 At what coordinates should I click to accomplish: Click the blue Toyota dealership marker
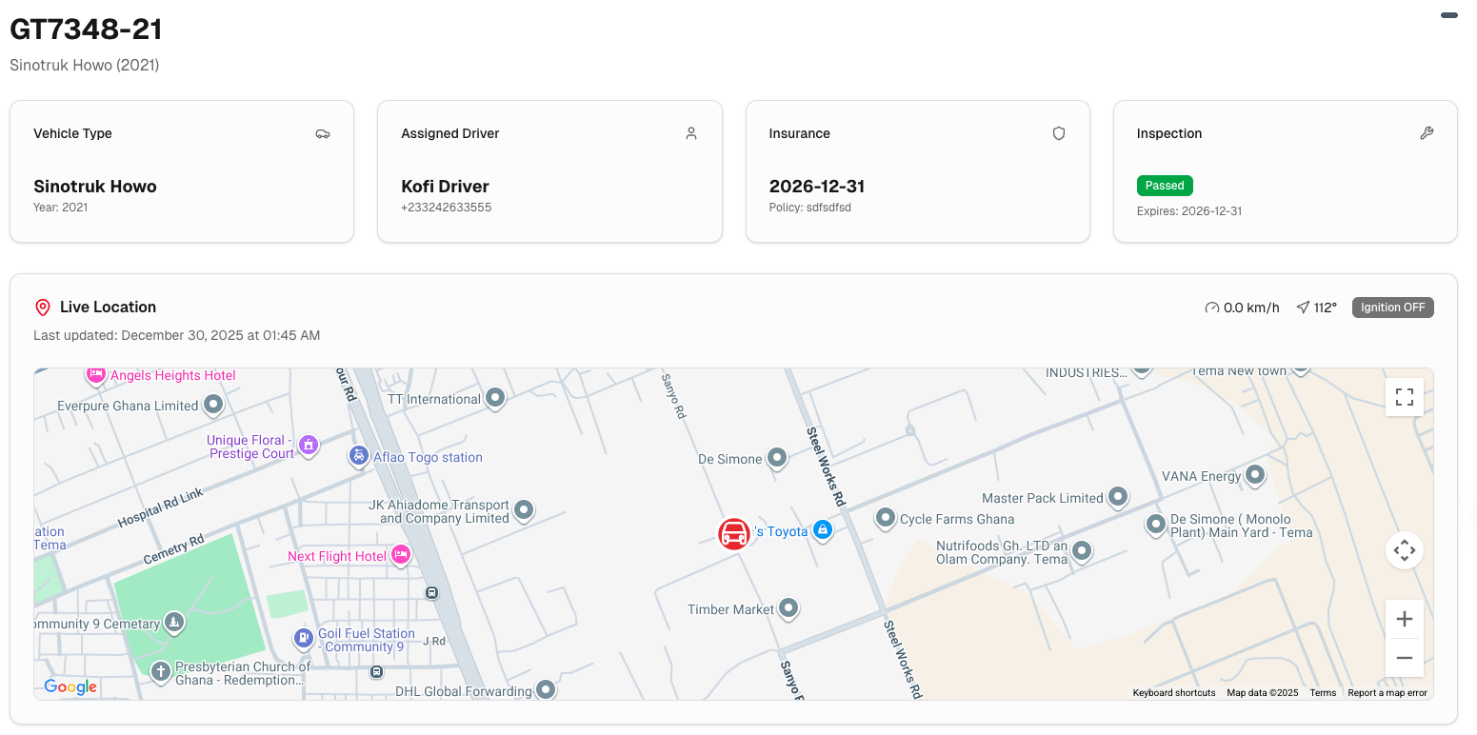[823, 529]
